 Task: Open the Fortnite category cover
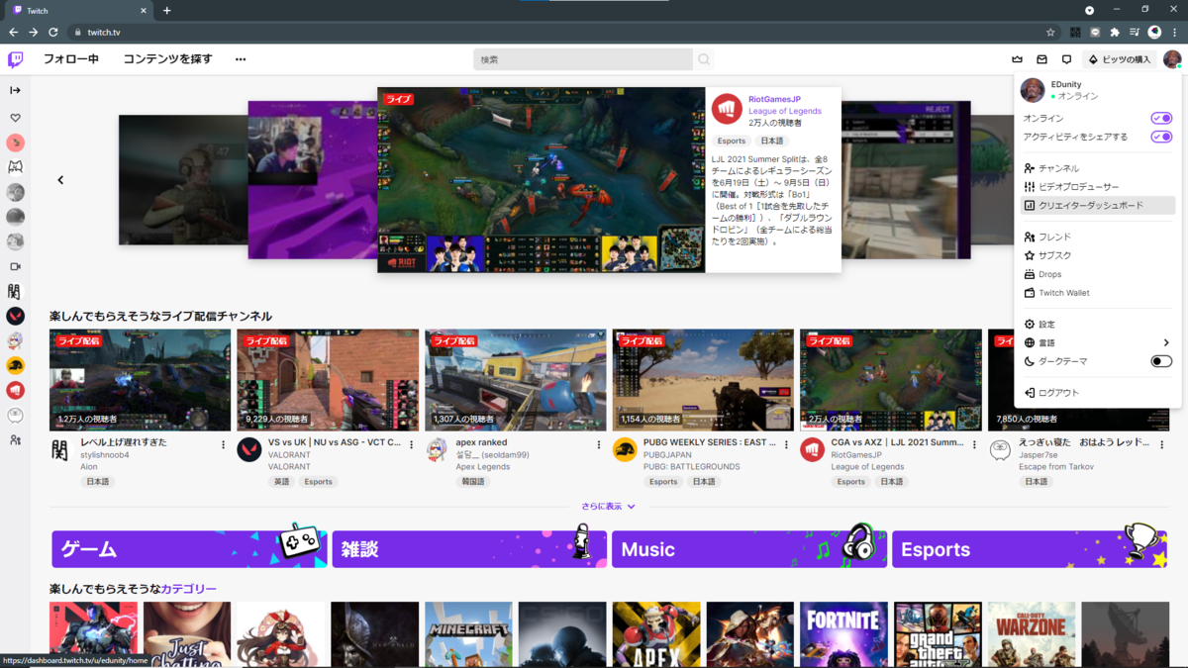click(x=843, y=634)
